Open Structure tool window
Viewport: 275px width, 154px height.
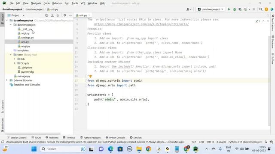pyautogui.click(x=3, y=107)
